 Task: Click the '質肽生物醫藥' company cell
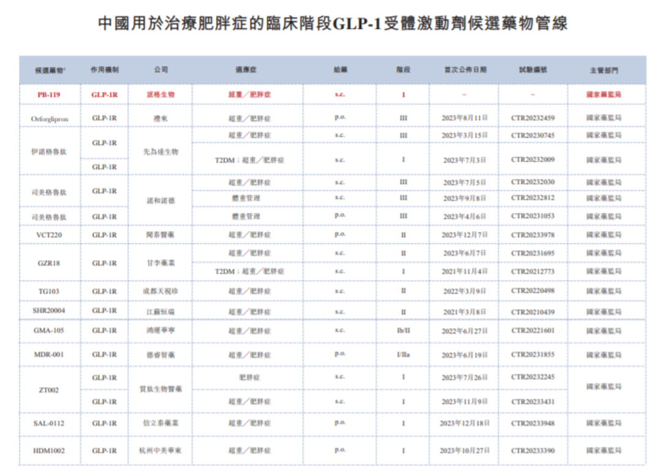161,389
